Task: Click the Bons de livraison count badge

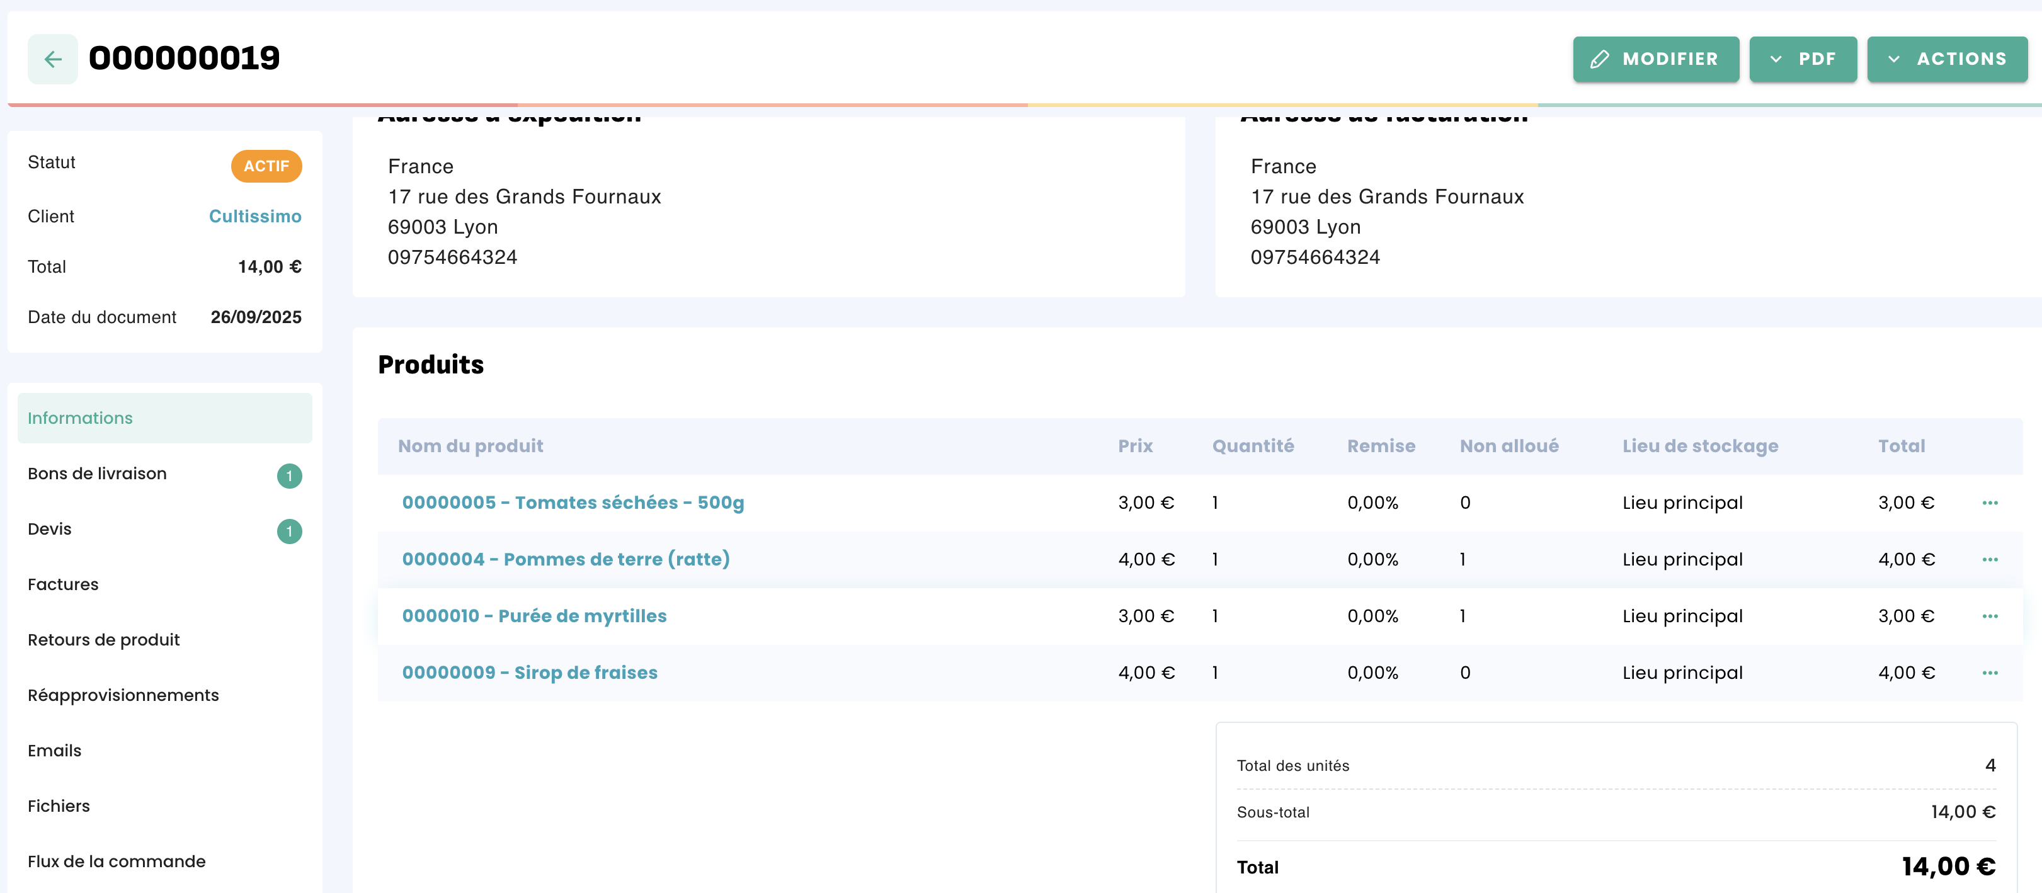Action: coord(289,475)
